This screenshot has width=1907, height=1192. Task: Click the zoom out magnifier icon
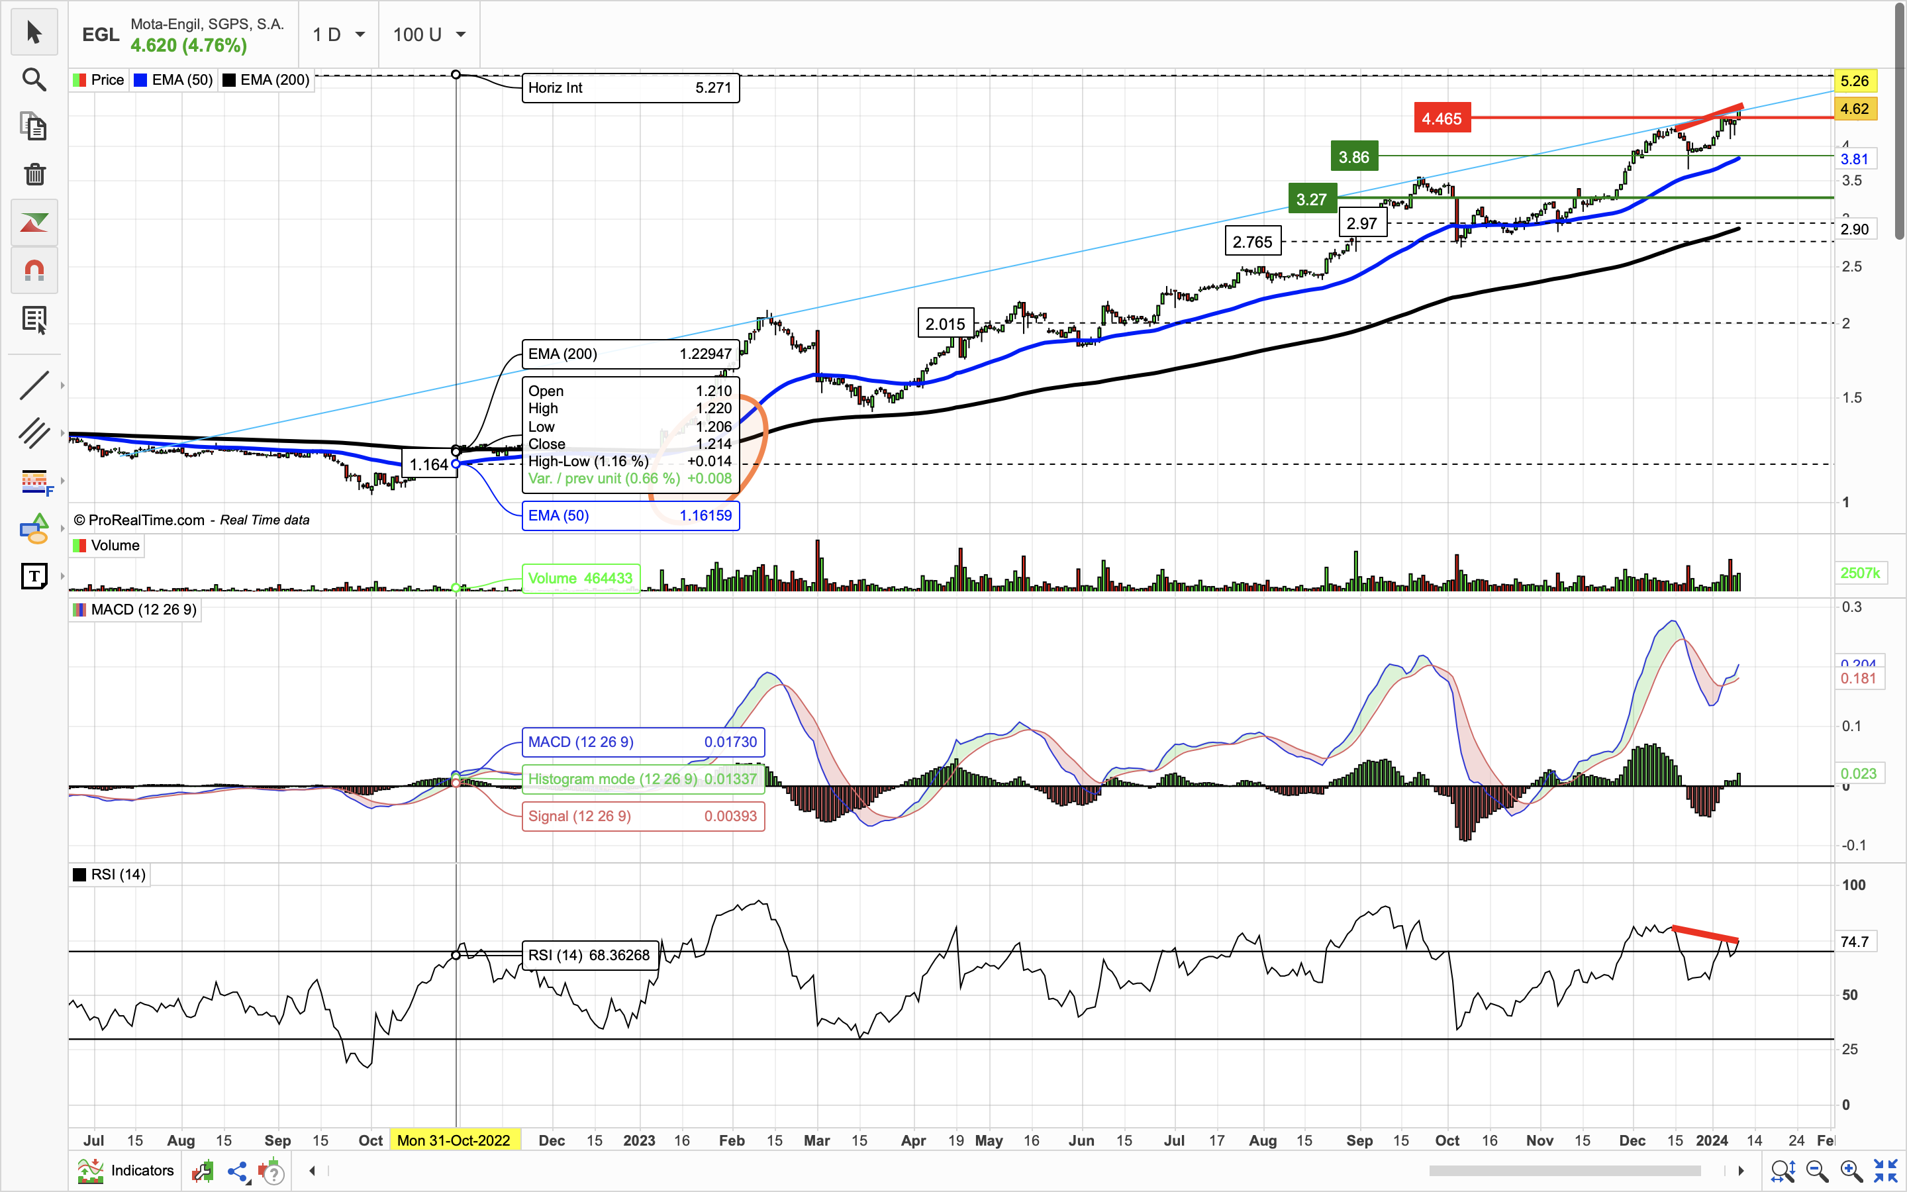(1817, 1171)
